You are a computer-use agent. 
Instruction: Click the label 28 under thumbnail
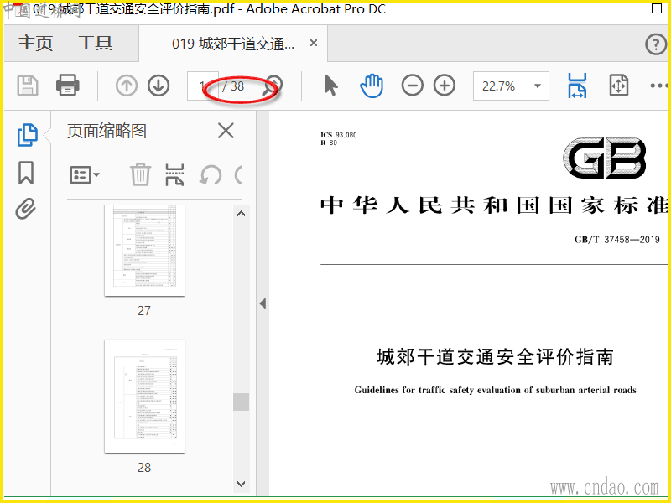pos(144,468)
